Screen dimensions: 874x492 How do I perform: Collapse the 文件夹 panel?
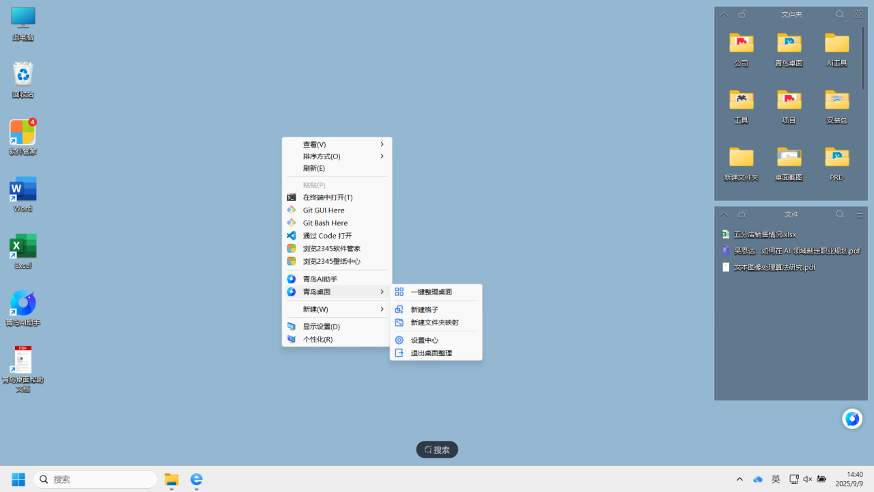click(x=724, y=14)
